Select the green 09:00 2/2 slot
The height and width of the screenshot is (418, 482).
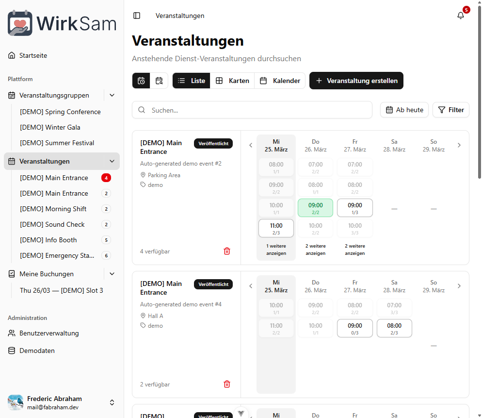(315, 208)
